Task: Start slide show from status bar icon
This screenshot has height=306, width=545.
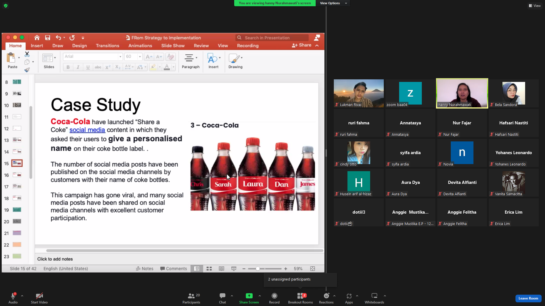Action: point(234,269)
